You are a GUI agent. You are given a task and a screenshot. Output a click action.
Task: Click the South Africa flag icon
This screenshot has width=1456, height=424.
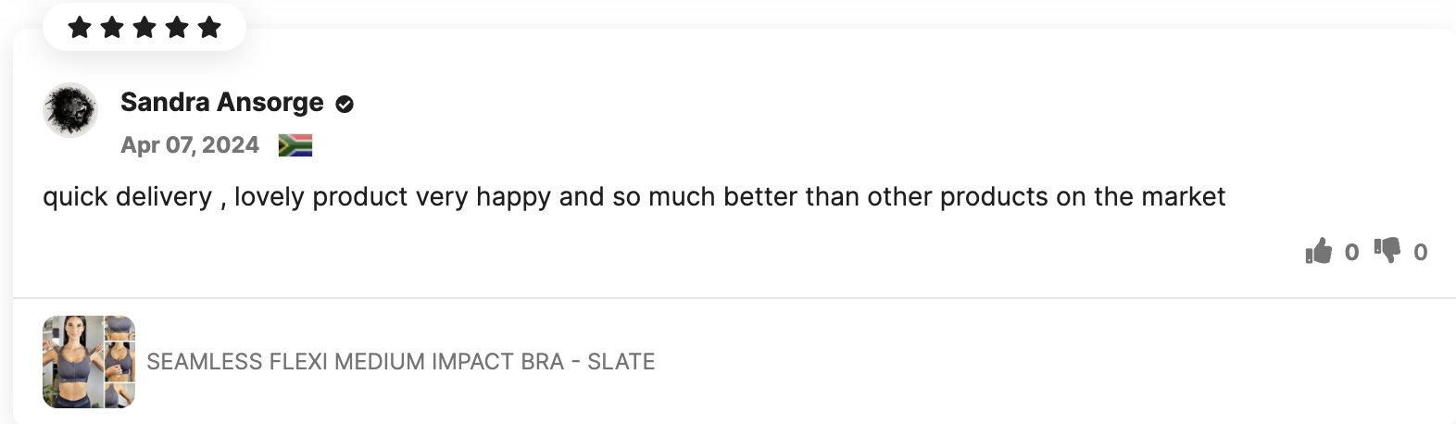[295, 145]
